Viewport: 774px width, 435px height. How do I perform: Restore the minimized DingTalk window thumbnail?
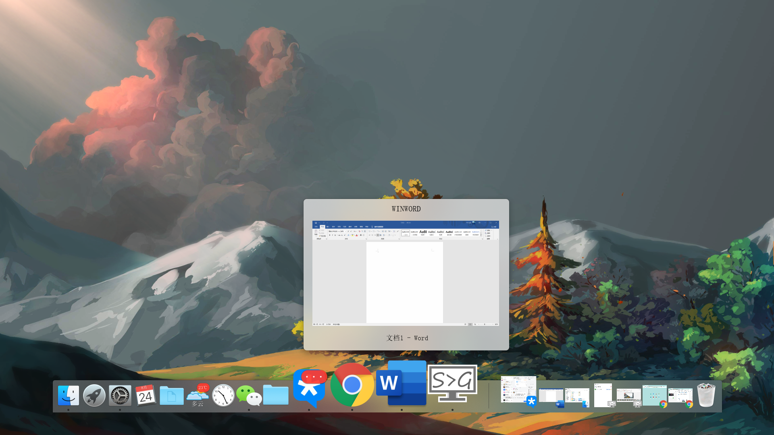[518, 390]
